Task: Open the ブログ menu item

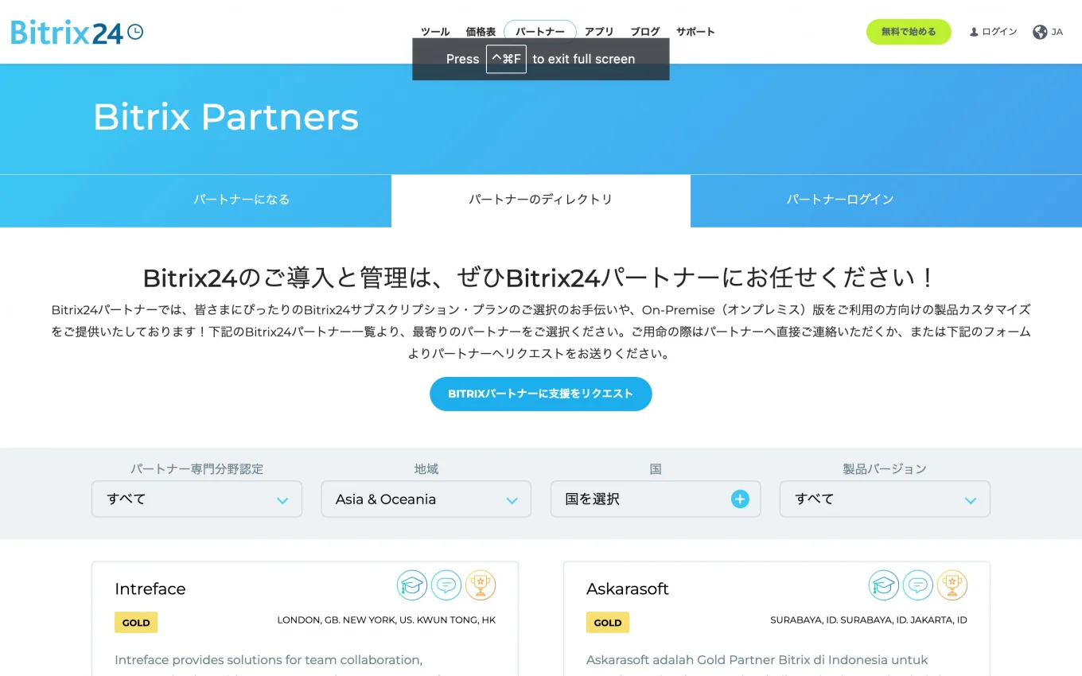Action: 644,32
